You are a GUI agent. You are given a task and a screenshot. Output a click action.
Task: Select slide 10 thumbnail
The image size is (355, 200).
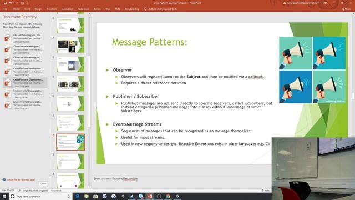click(70, 103)
